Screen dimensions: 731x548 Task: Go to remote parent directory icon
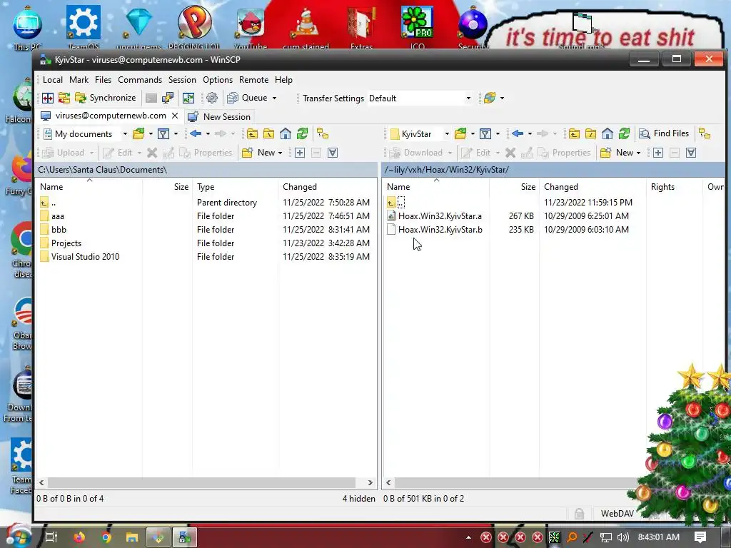(574, 134)
